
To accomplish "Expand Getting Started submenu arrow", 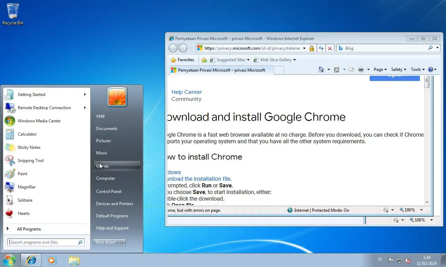I will coord(85,94).
